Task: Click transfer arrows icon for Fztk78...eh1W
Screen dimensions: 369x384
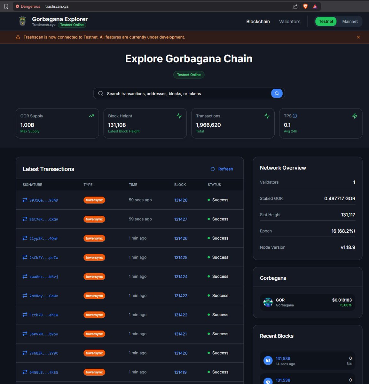Action: (25, 315)
